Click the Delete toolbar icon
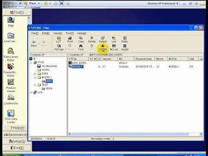Screen dimensions: 208x156 pyautogui.click(x=92, y=39)
